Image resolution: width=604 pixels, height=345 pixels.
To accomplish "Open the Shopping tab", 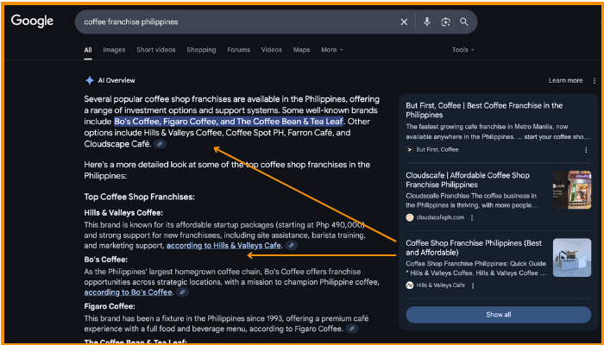I will (x=201, y=50).
